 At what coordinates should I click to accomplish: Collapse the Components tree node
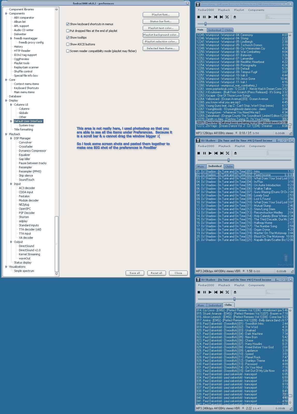pyautogui.click(x=6, y=13)
